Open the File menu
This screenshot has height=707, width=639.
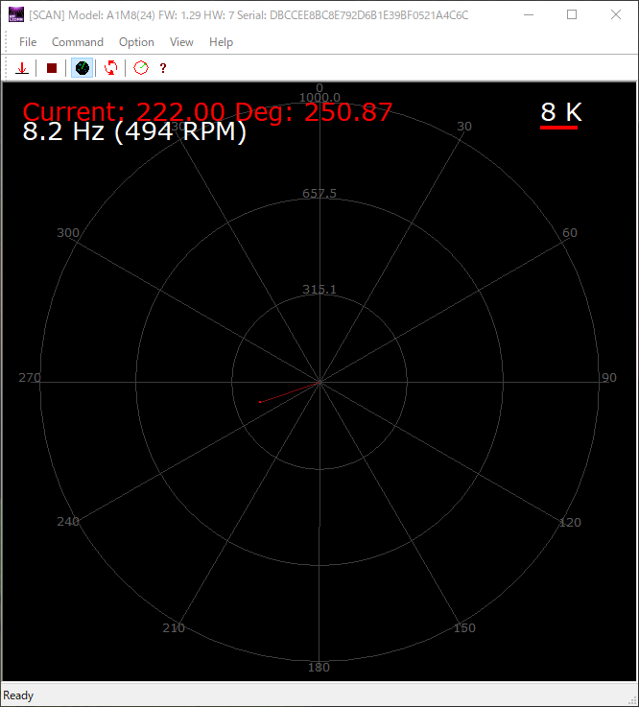pos(28,42)
